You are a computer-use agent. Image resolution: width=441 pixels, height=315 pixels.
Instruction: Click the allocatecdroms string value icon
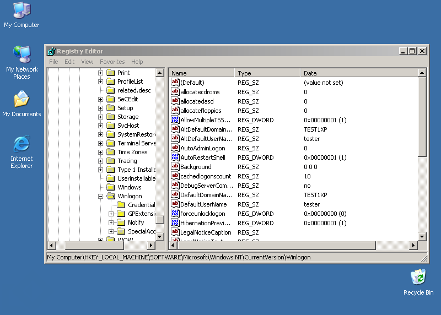tap(175, 91)
